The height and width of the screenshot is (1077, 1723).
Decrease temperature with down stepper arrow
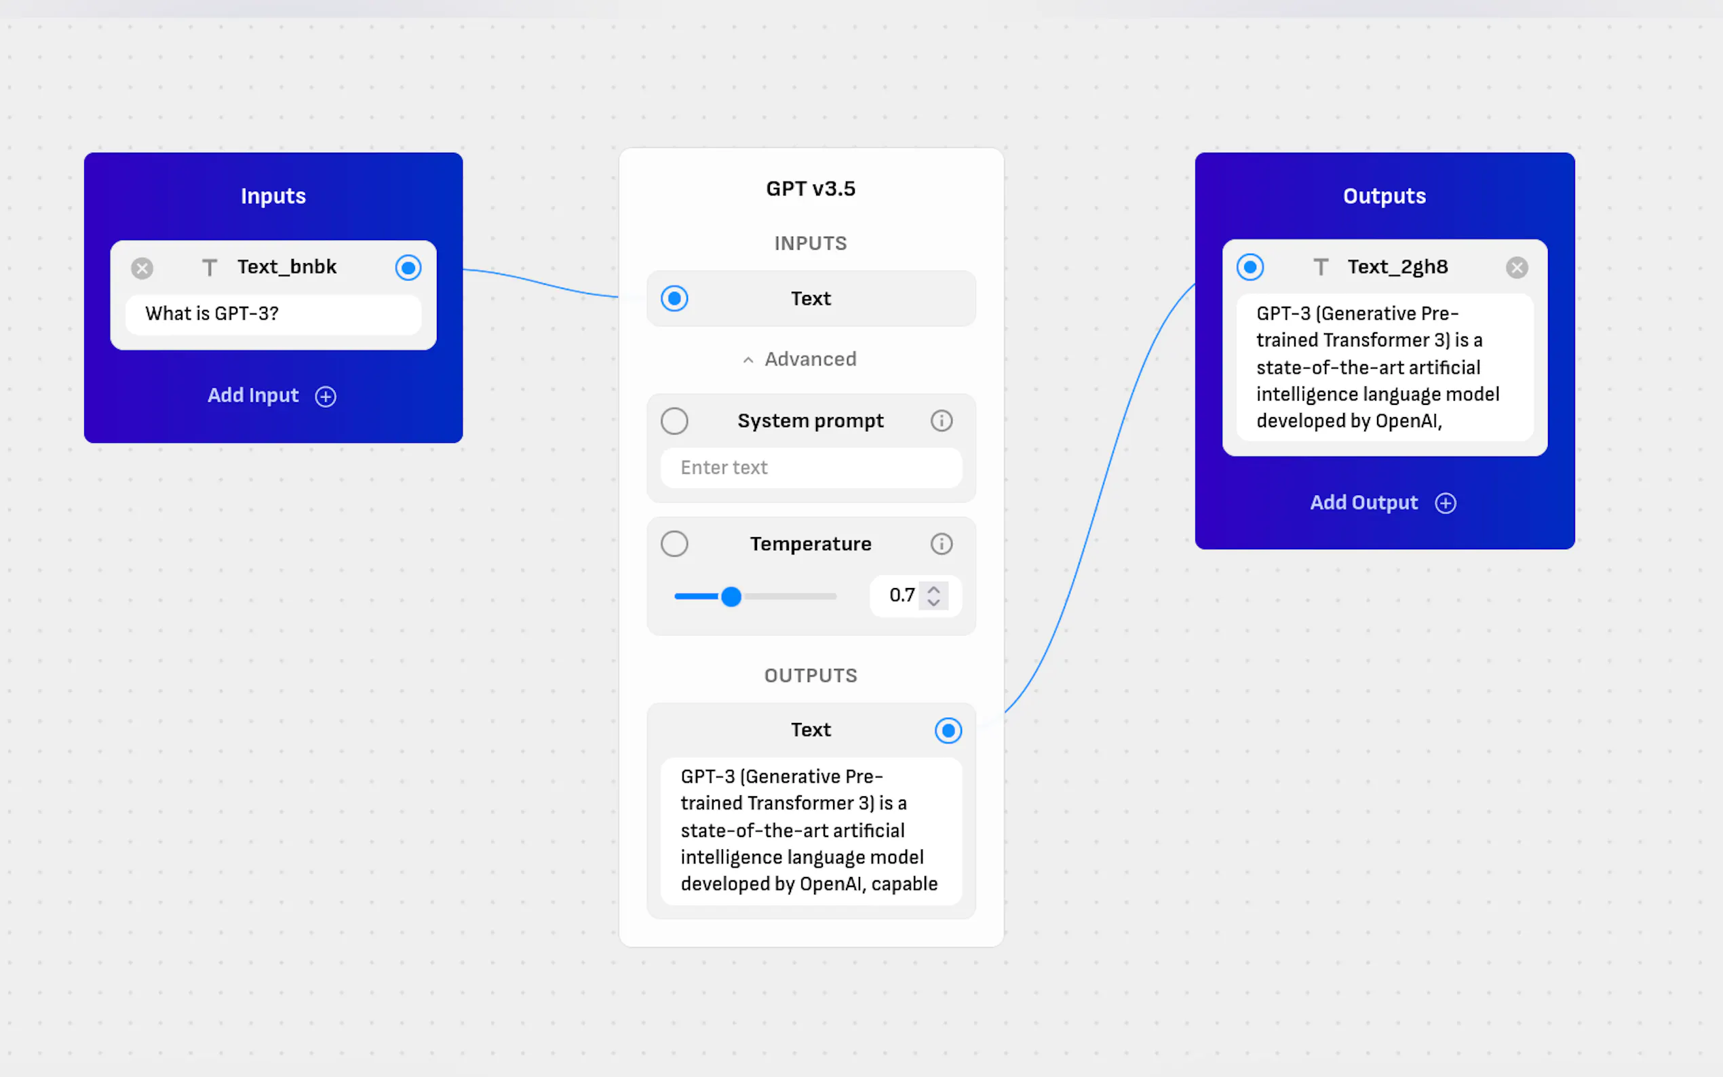(934, 603)
